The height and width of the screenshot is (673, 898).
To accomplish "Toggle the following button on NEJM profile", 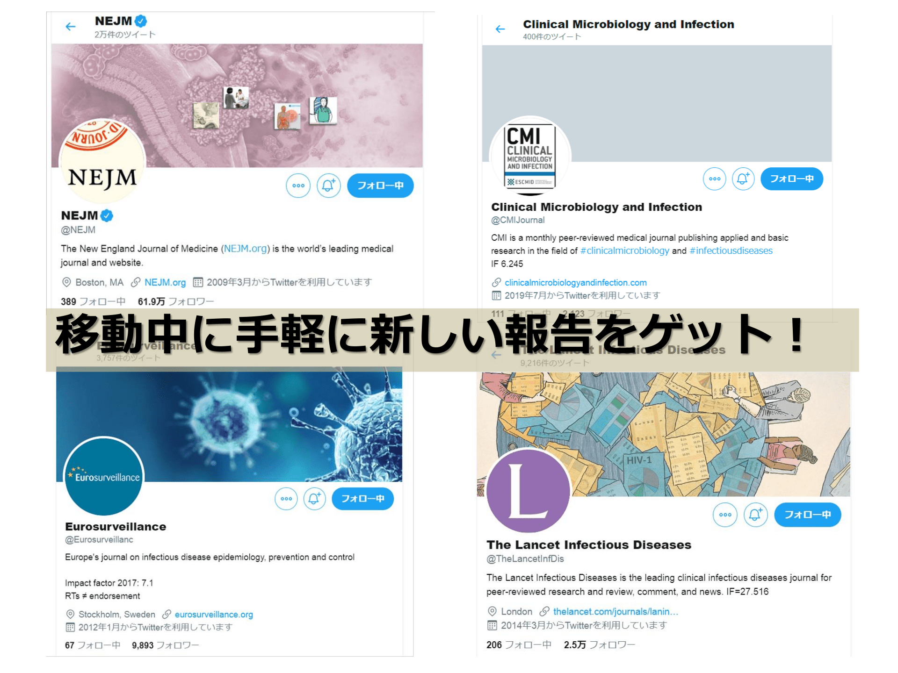I will tap(380, 186).
